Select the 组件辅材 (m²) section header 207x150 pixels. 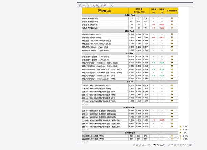[130, 133]
